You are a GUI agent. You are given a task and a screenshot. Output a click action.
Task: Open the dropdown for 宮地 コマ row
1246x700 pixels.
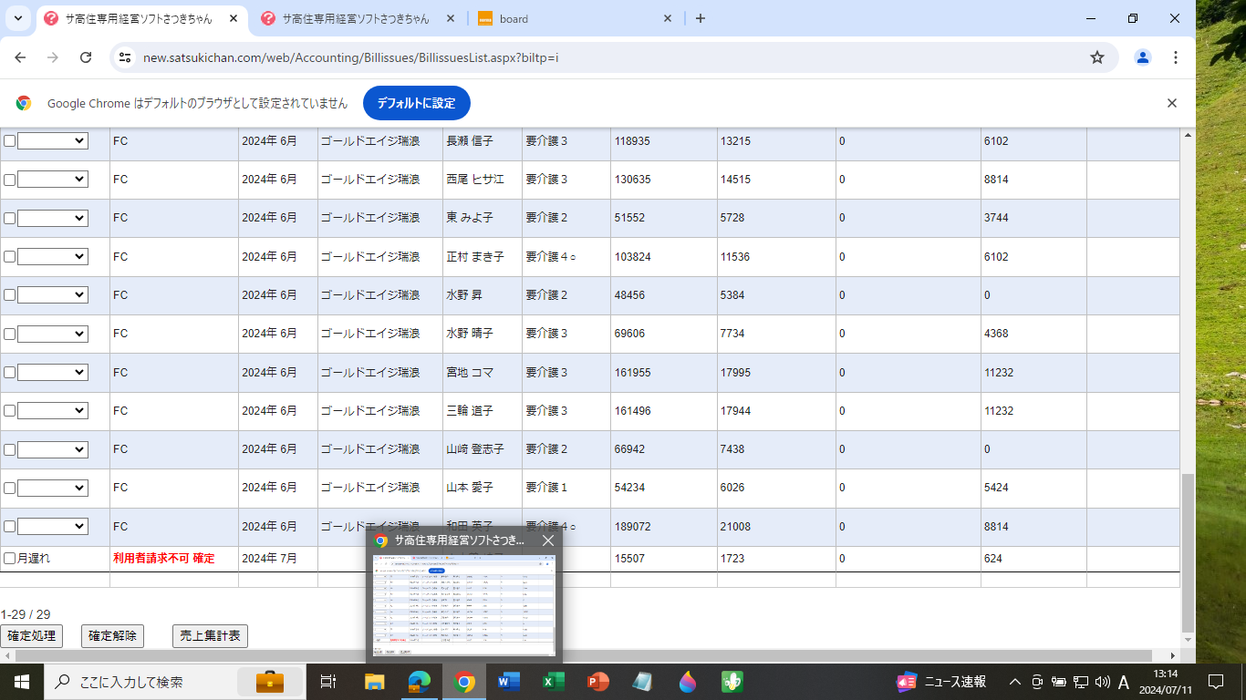(x=53, y=372)
